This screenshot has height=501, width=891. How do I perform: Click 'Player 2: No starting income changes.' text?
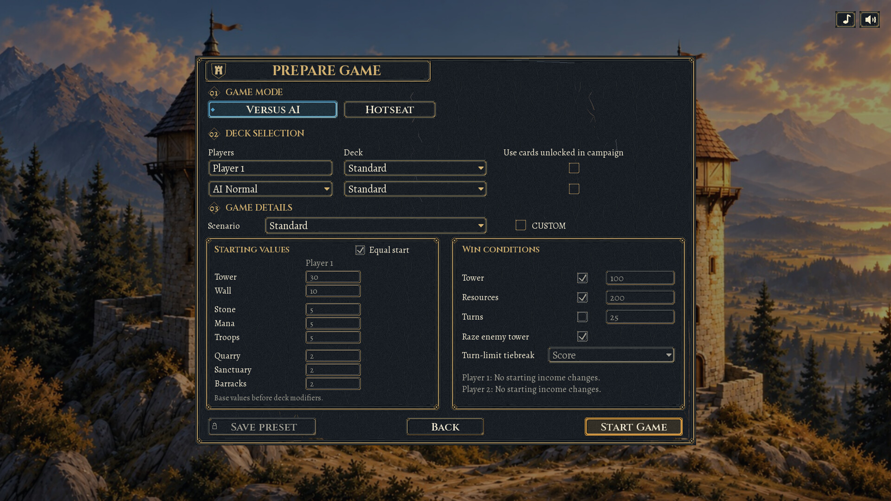531,389
